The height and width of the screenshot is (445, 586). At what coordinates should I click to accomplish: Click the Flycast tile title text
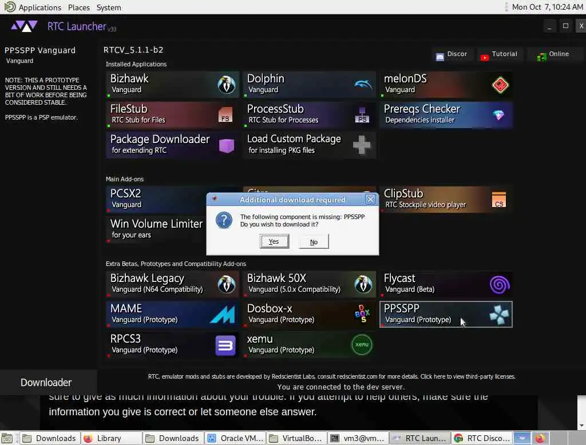click(x=399, y=278)
